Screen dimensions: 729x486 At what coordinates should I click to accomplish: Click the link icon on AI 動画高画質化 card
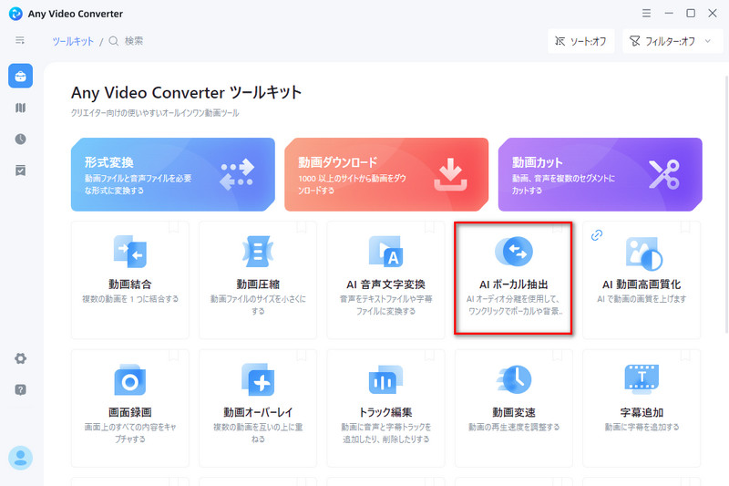(x=597, y=235)
